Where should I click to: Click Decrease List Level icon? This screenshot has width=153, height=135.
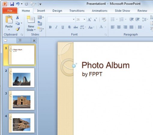131,19
